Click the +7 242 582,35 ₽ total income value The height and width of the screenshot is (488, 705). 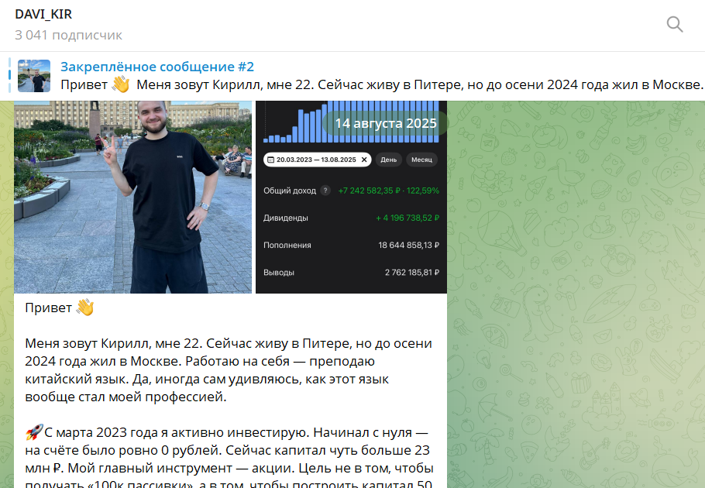[x=369, y=191]
